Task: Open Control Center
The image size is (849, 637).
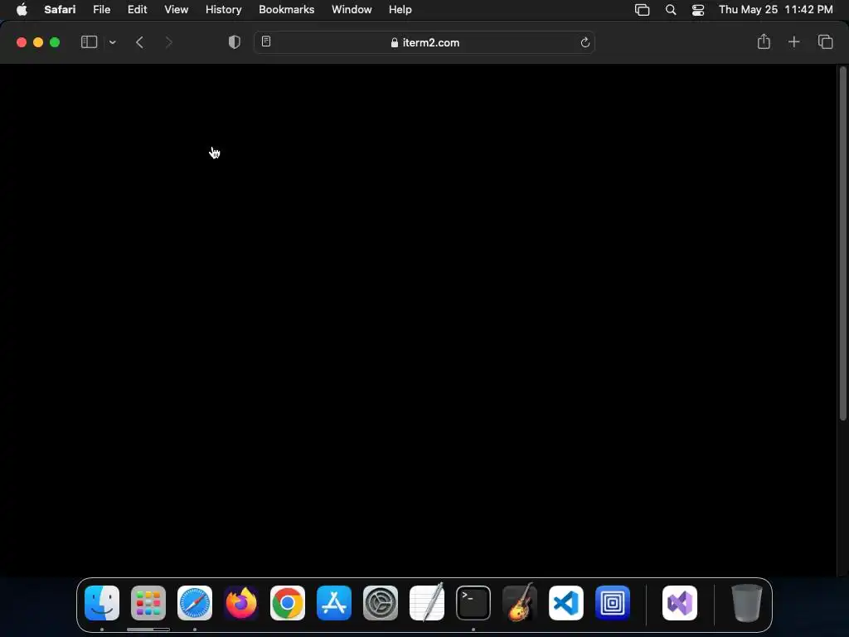Action: pos(698,10)
